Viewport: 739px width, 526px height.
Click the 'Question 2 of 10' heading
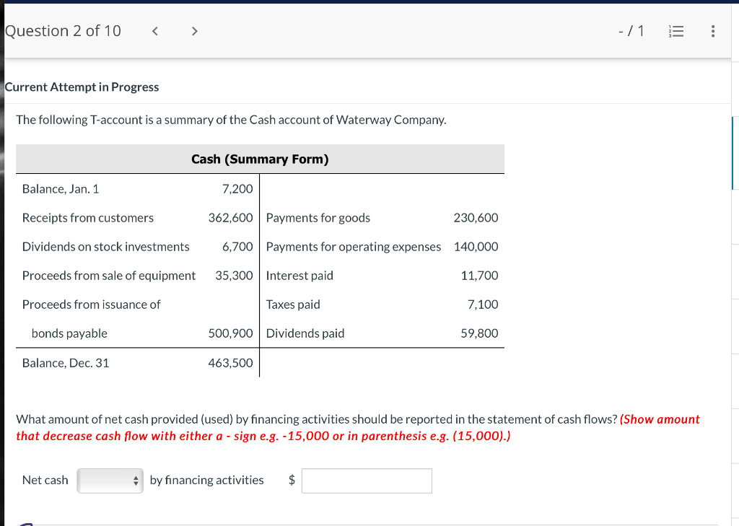click(x=64, y=31)
